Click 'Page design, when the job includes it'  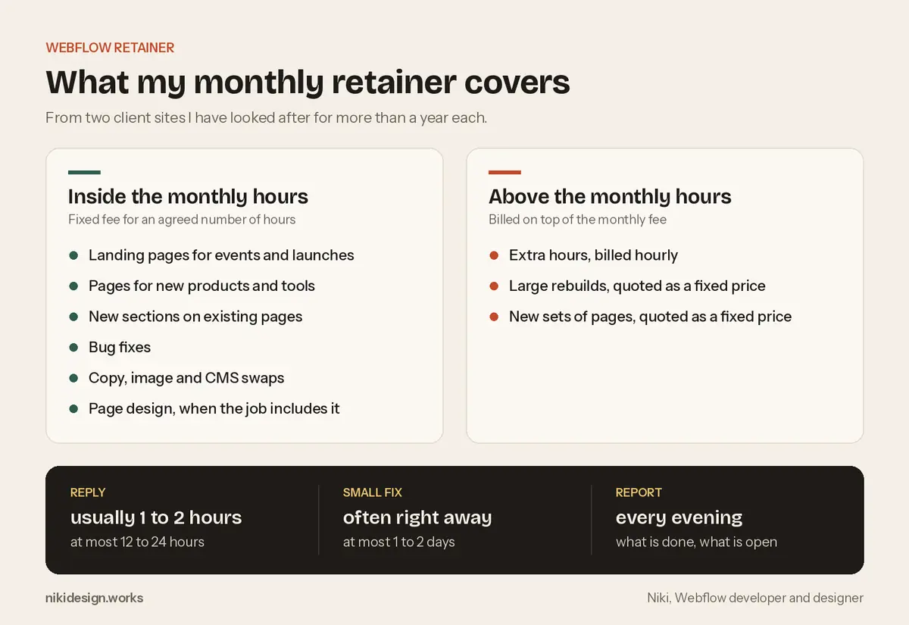tap(214, 408)
